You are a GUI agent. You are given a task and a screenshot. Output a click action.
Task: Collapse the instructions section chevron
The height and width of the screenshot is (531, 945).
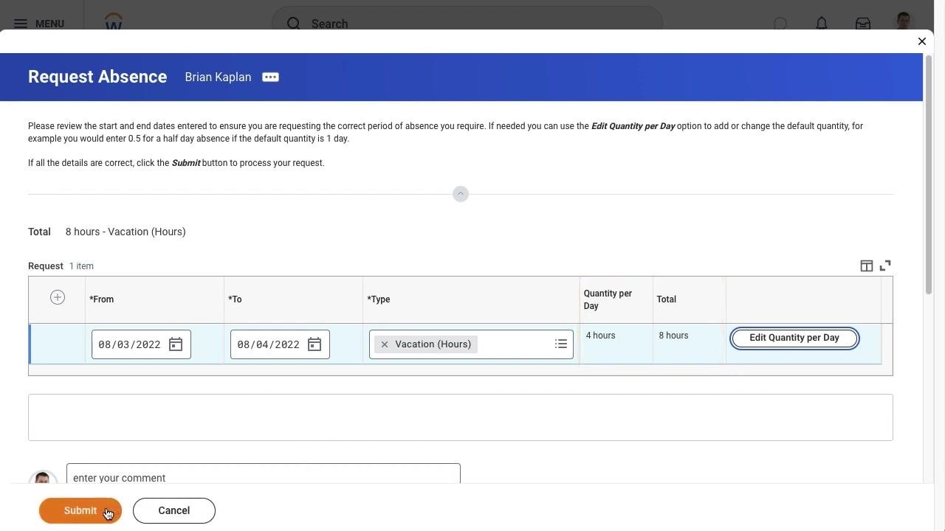461,194
